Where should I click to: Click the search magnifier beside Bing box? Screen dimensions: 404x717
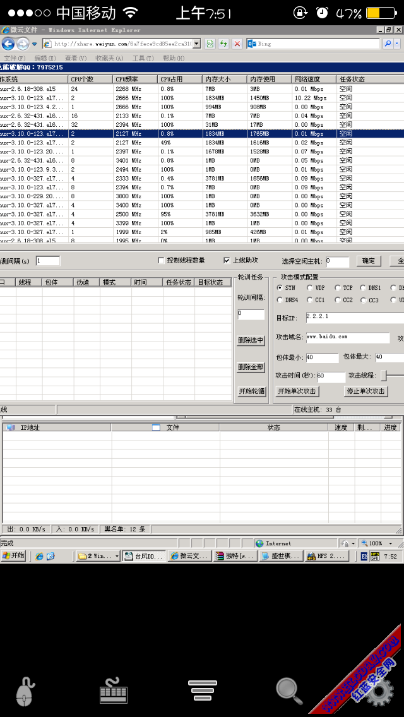tap(388, 44)
